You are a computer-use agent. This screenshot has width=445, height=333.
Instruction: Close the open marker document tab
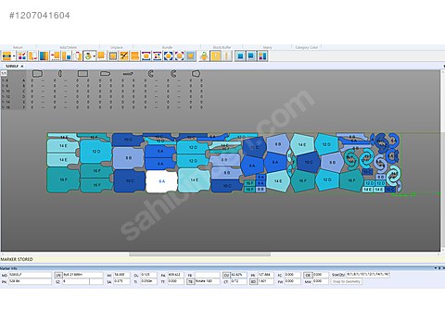click(22, 66)
